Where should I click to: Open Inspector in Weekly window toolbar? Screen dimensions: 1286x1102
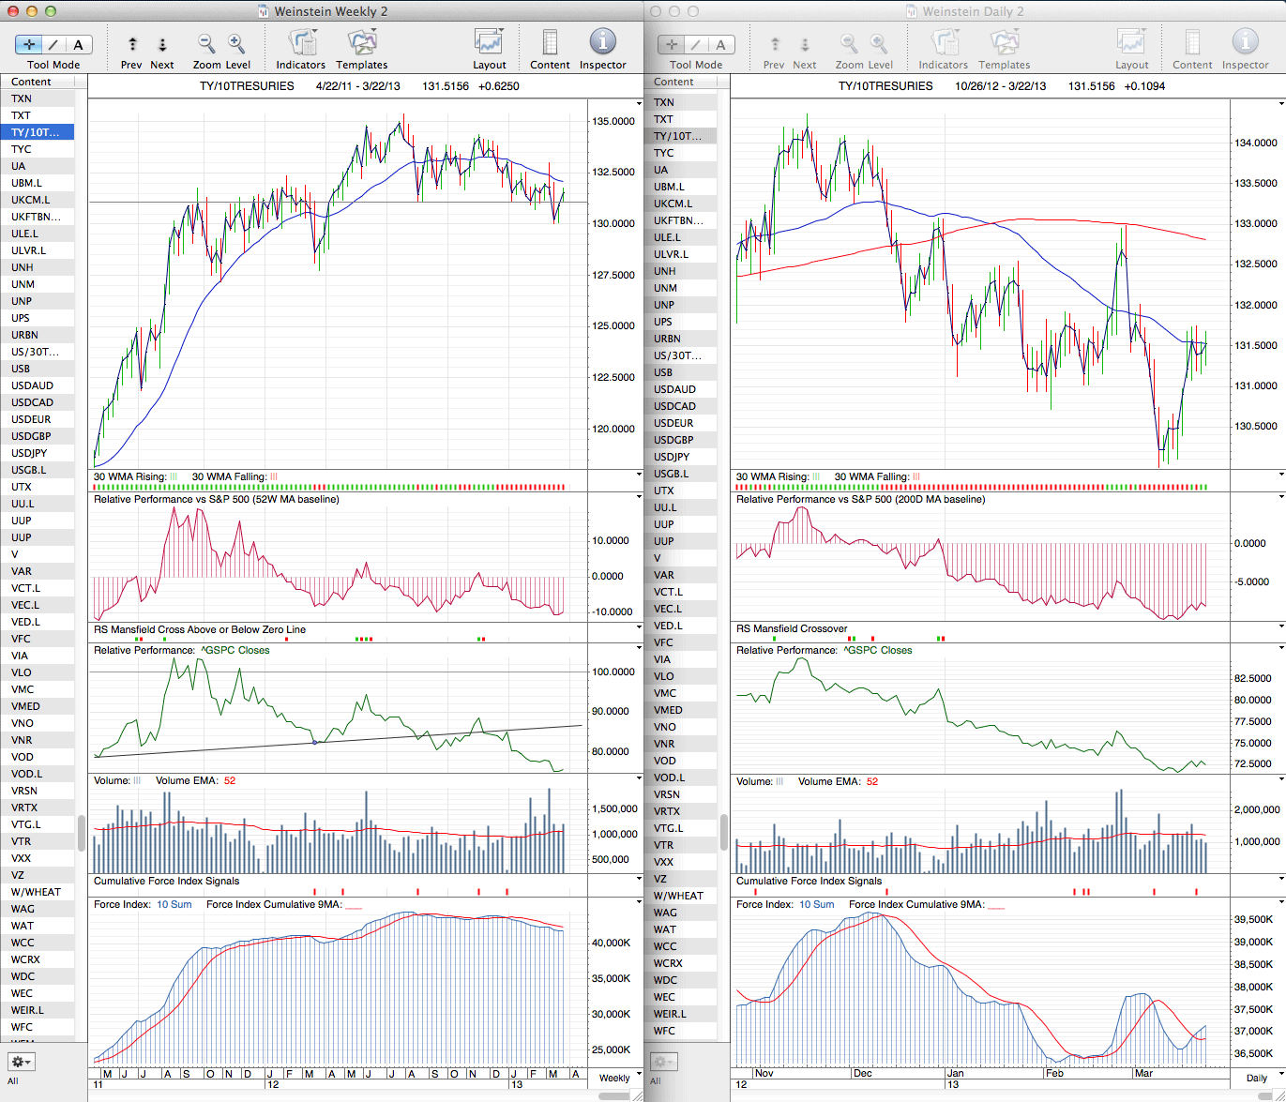click(602, 42)
